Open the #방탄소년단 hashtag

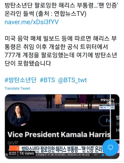point(20,80)
